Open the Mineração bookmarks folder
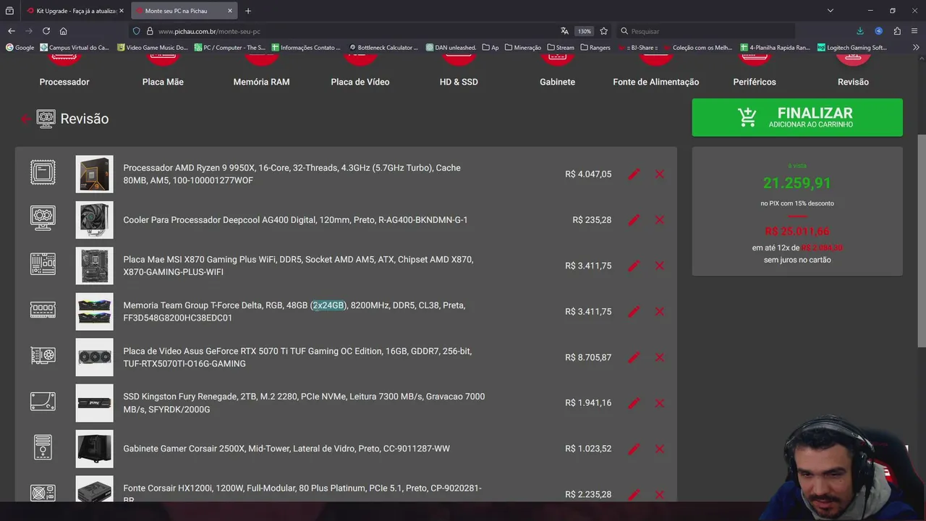This screenshot has width=926, height=521. tap(522, 48)
